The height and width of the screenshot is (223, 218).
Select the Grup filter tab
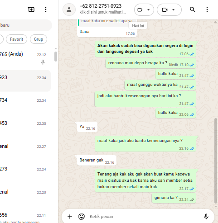coord(39,39)
